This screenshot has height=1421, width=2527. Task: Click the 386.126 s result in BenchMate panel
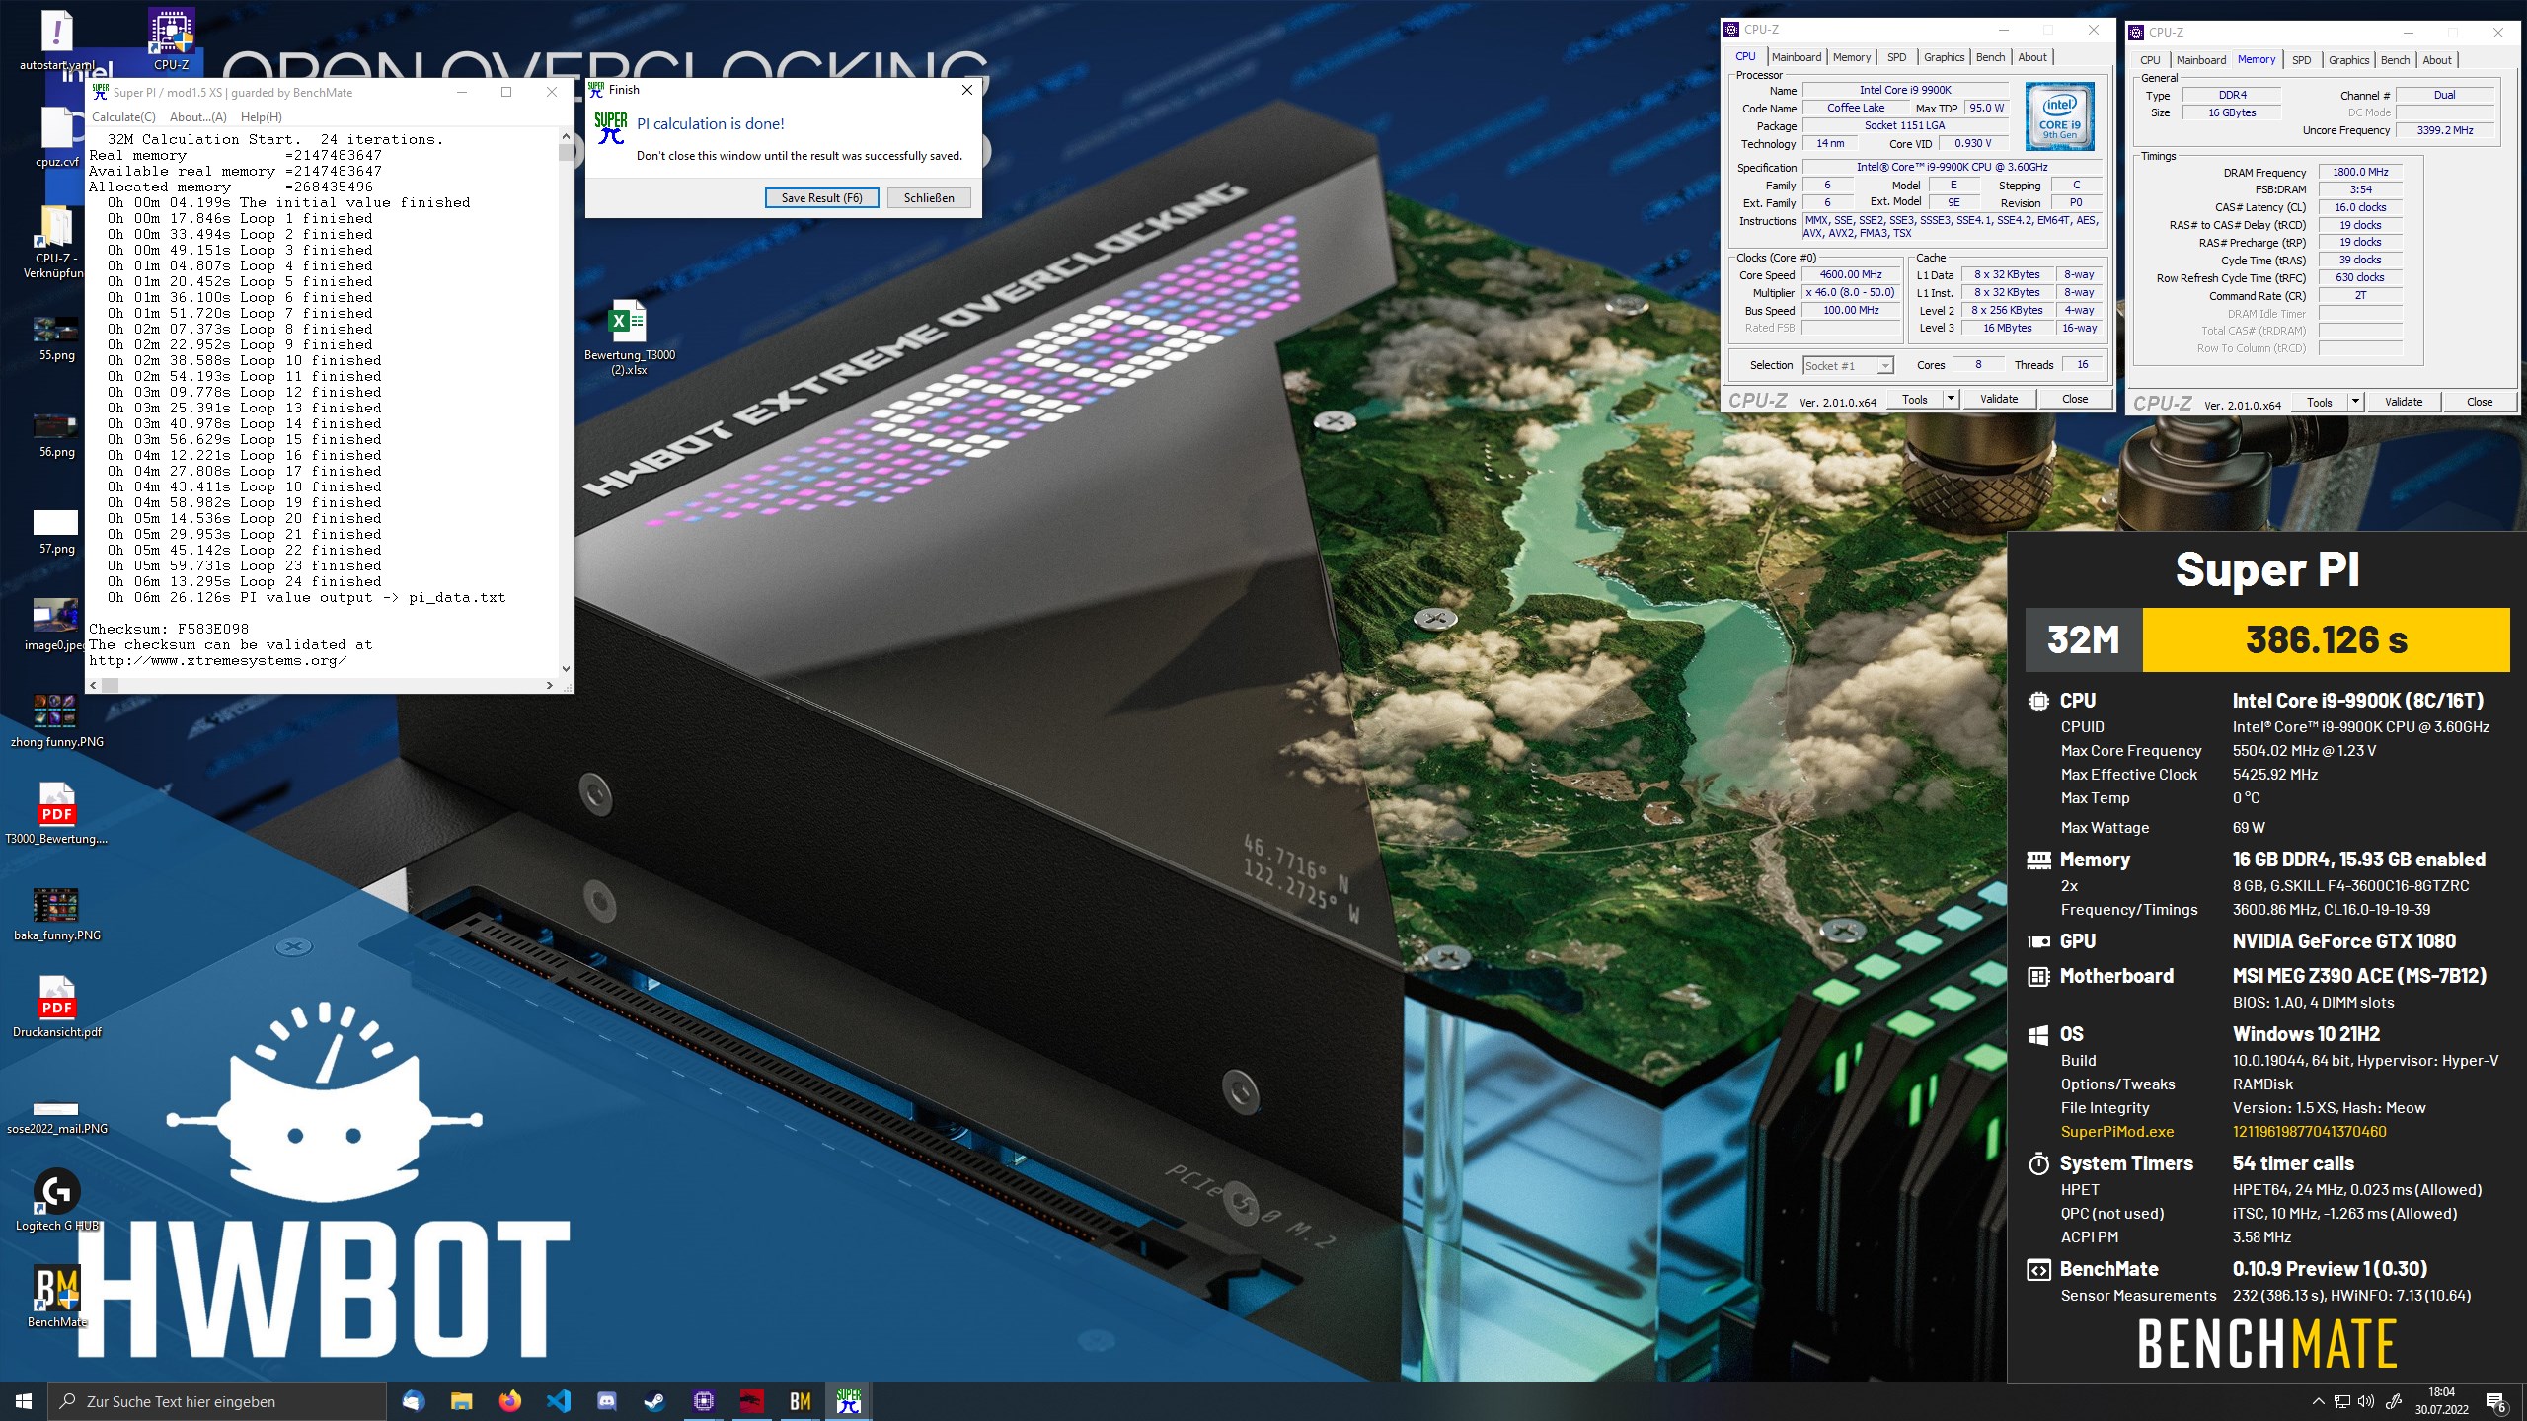pos(2326,639)
